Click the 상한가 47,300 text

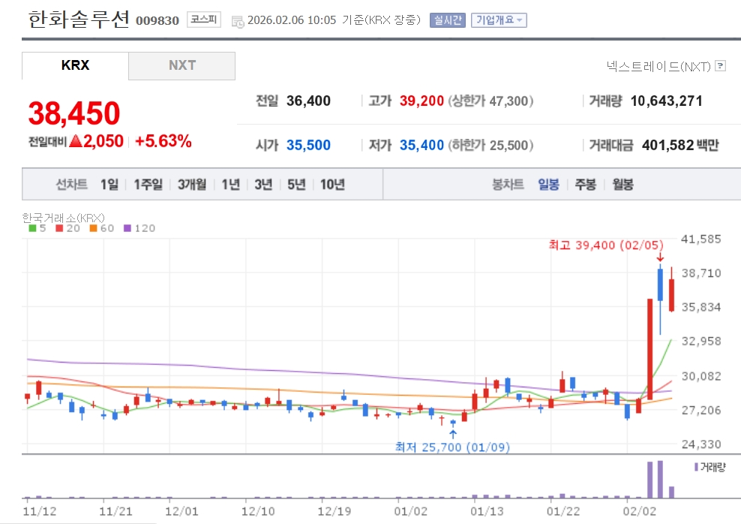tap(490, 101)
